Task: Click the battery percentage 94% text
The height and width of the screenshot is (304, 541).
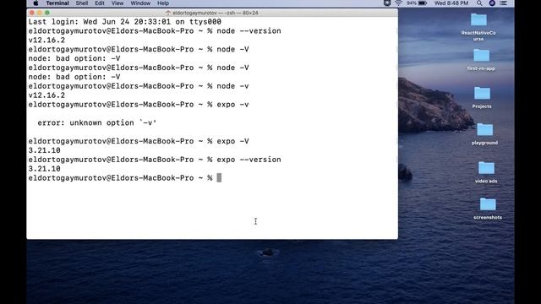Action: pos(412,3)
